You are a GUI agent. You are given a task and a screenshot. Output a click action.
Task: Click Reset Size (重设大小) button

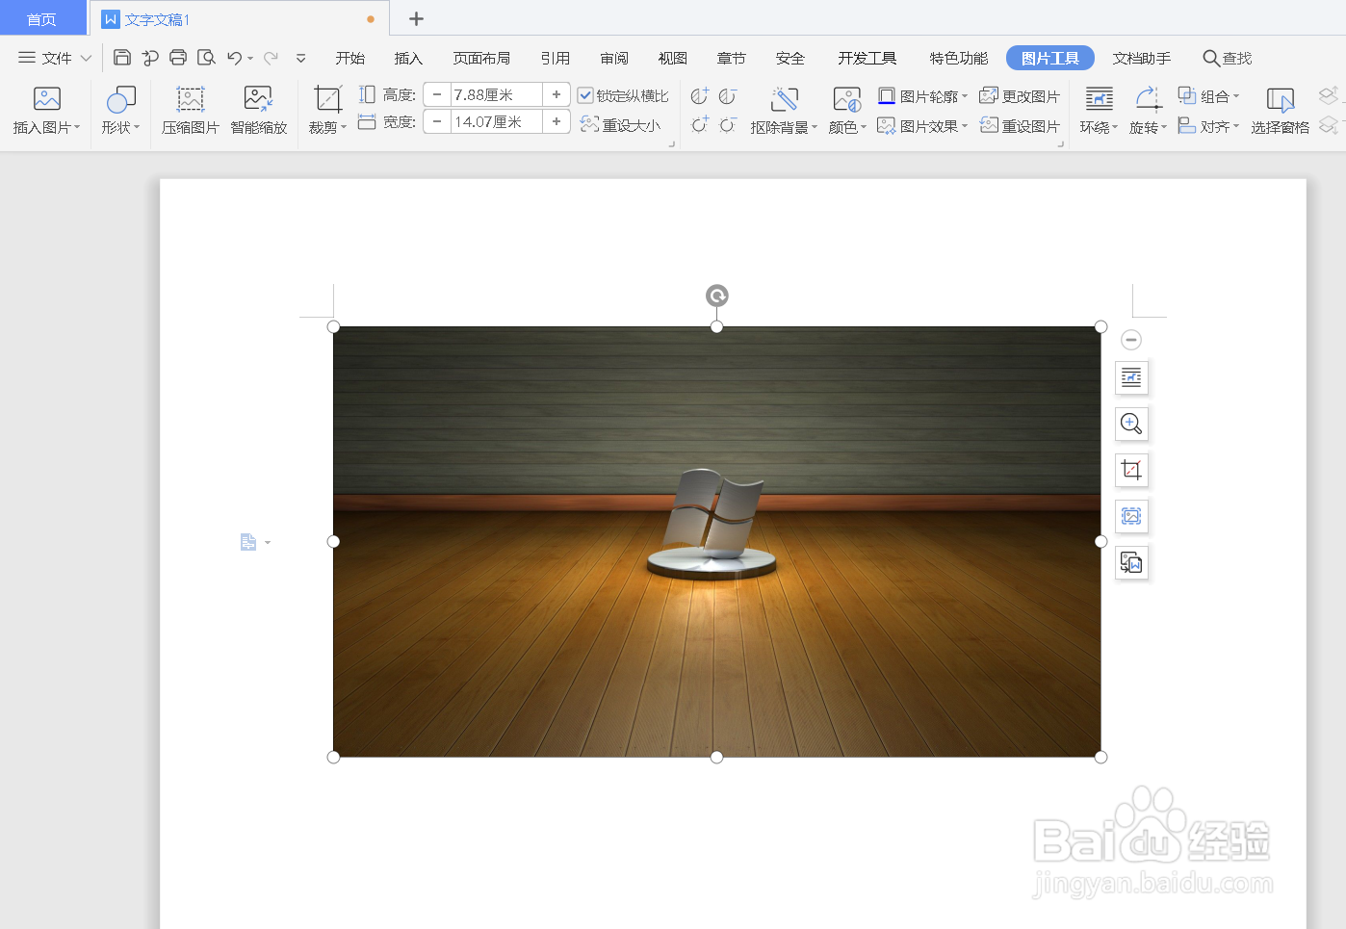point(621,125)
